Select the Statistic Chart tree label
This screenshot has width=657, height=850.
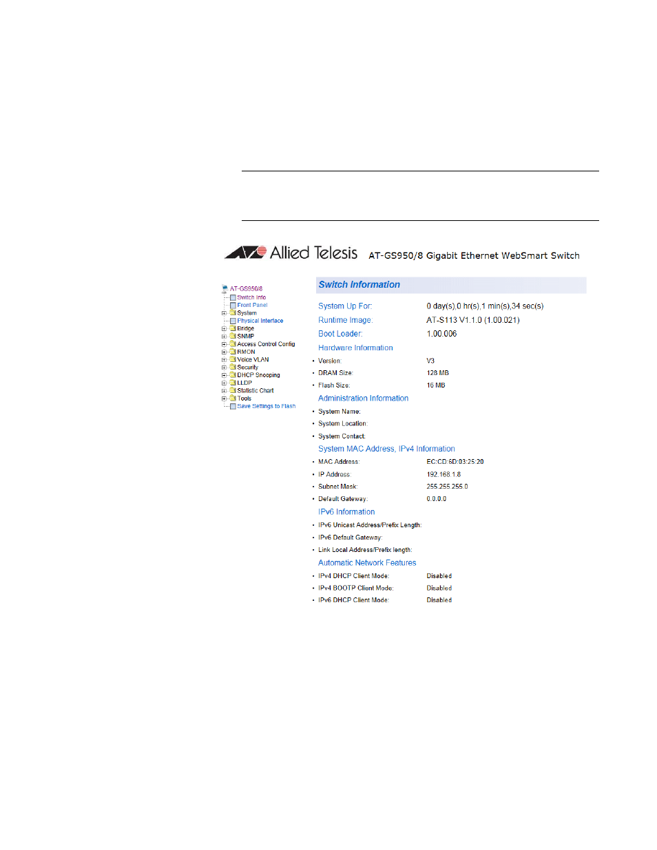coord(255,390)
